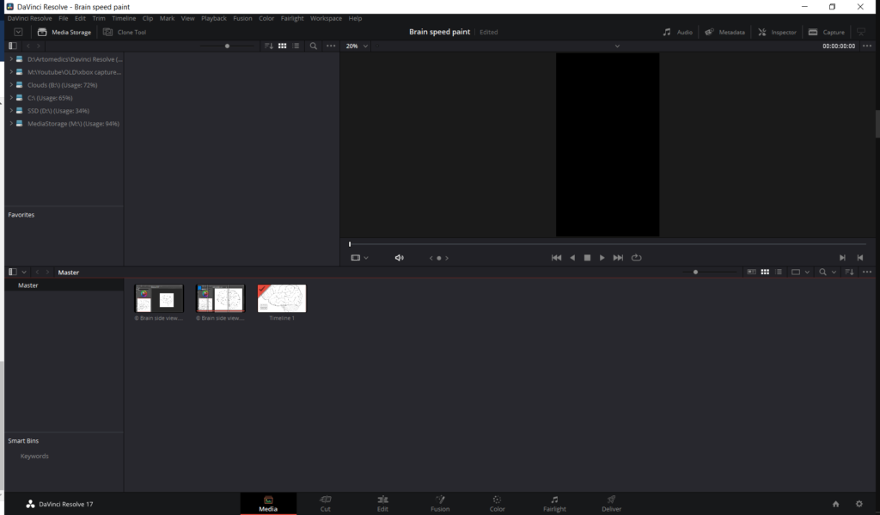Switch to the Edit page tab
Viewport: 880px width, 515px height.
point(382,503)
